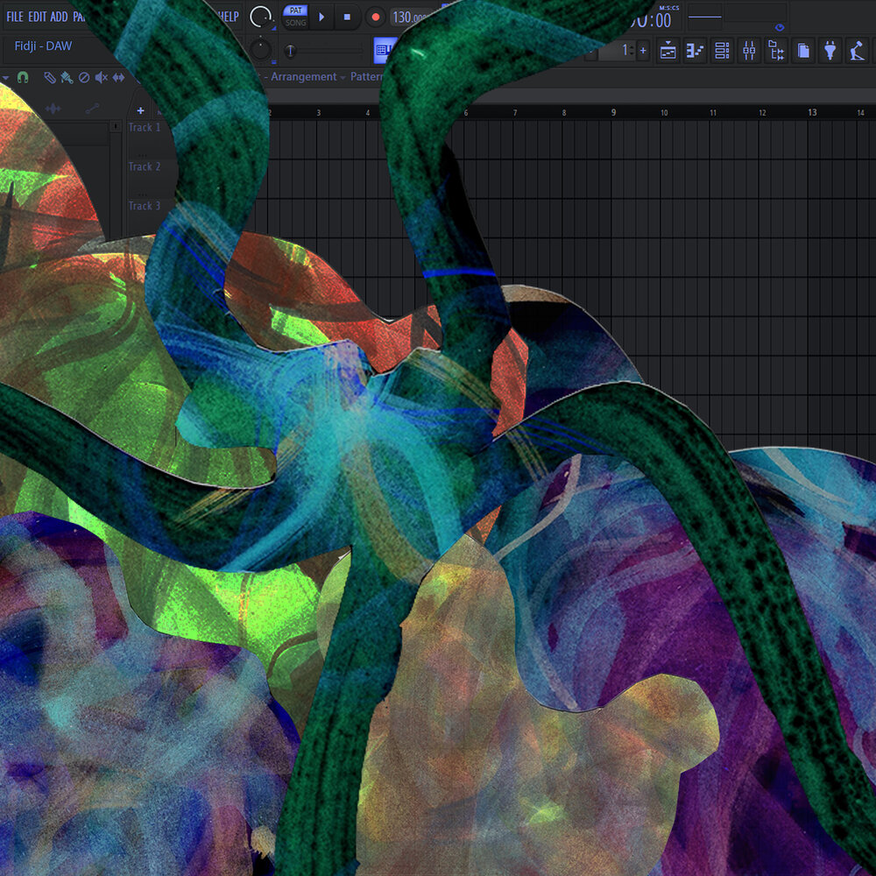876x876 pixels.
Task: Click the plugin picker plug icon
Action: point(830,51)
